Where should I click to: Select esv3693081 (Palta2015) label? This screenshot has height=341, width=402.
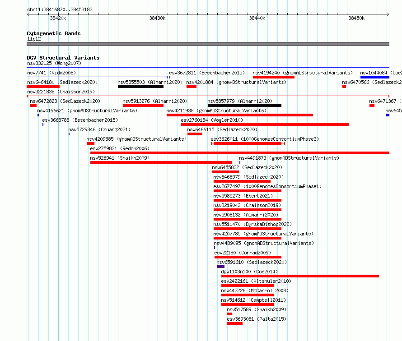(257, 319)
